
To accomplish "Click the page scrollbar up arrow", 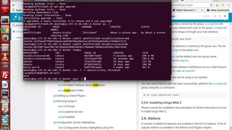I will coord(231,24).
